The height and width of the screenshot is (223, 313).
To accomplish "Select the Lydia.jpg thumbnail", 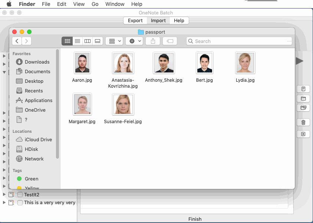I will (245, 63).
